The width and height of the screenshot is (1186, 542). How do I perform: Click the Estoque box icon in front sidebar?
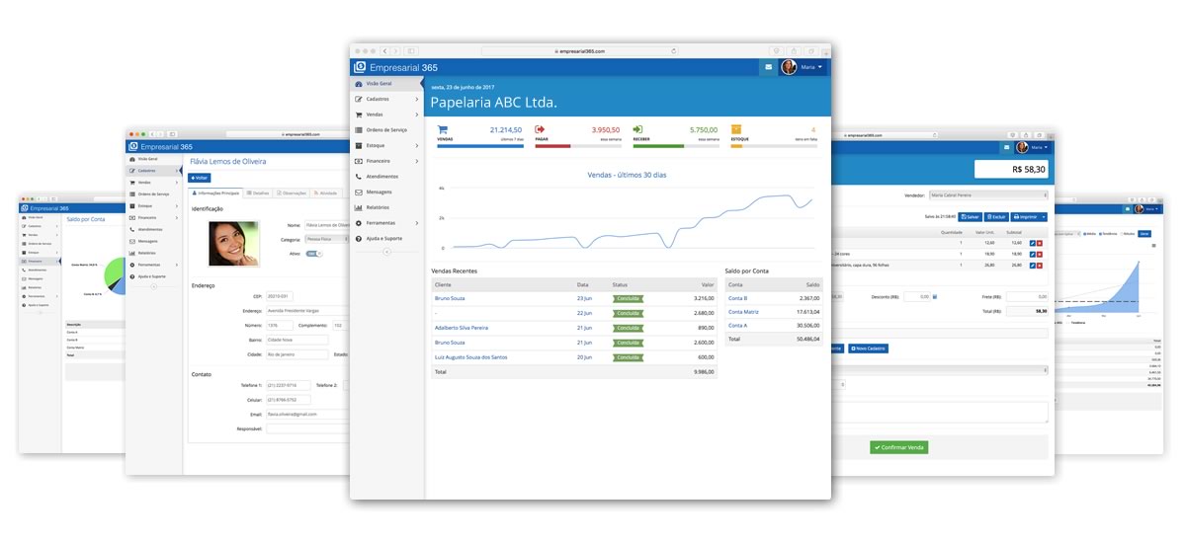pyautogui.click(x=359, y=145)
